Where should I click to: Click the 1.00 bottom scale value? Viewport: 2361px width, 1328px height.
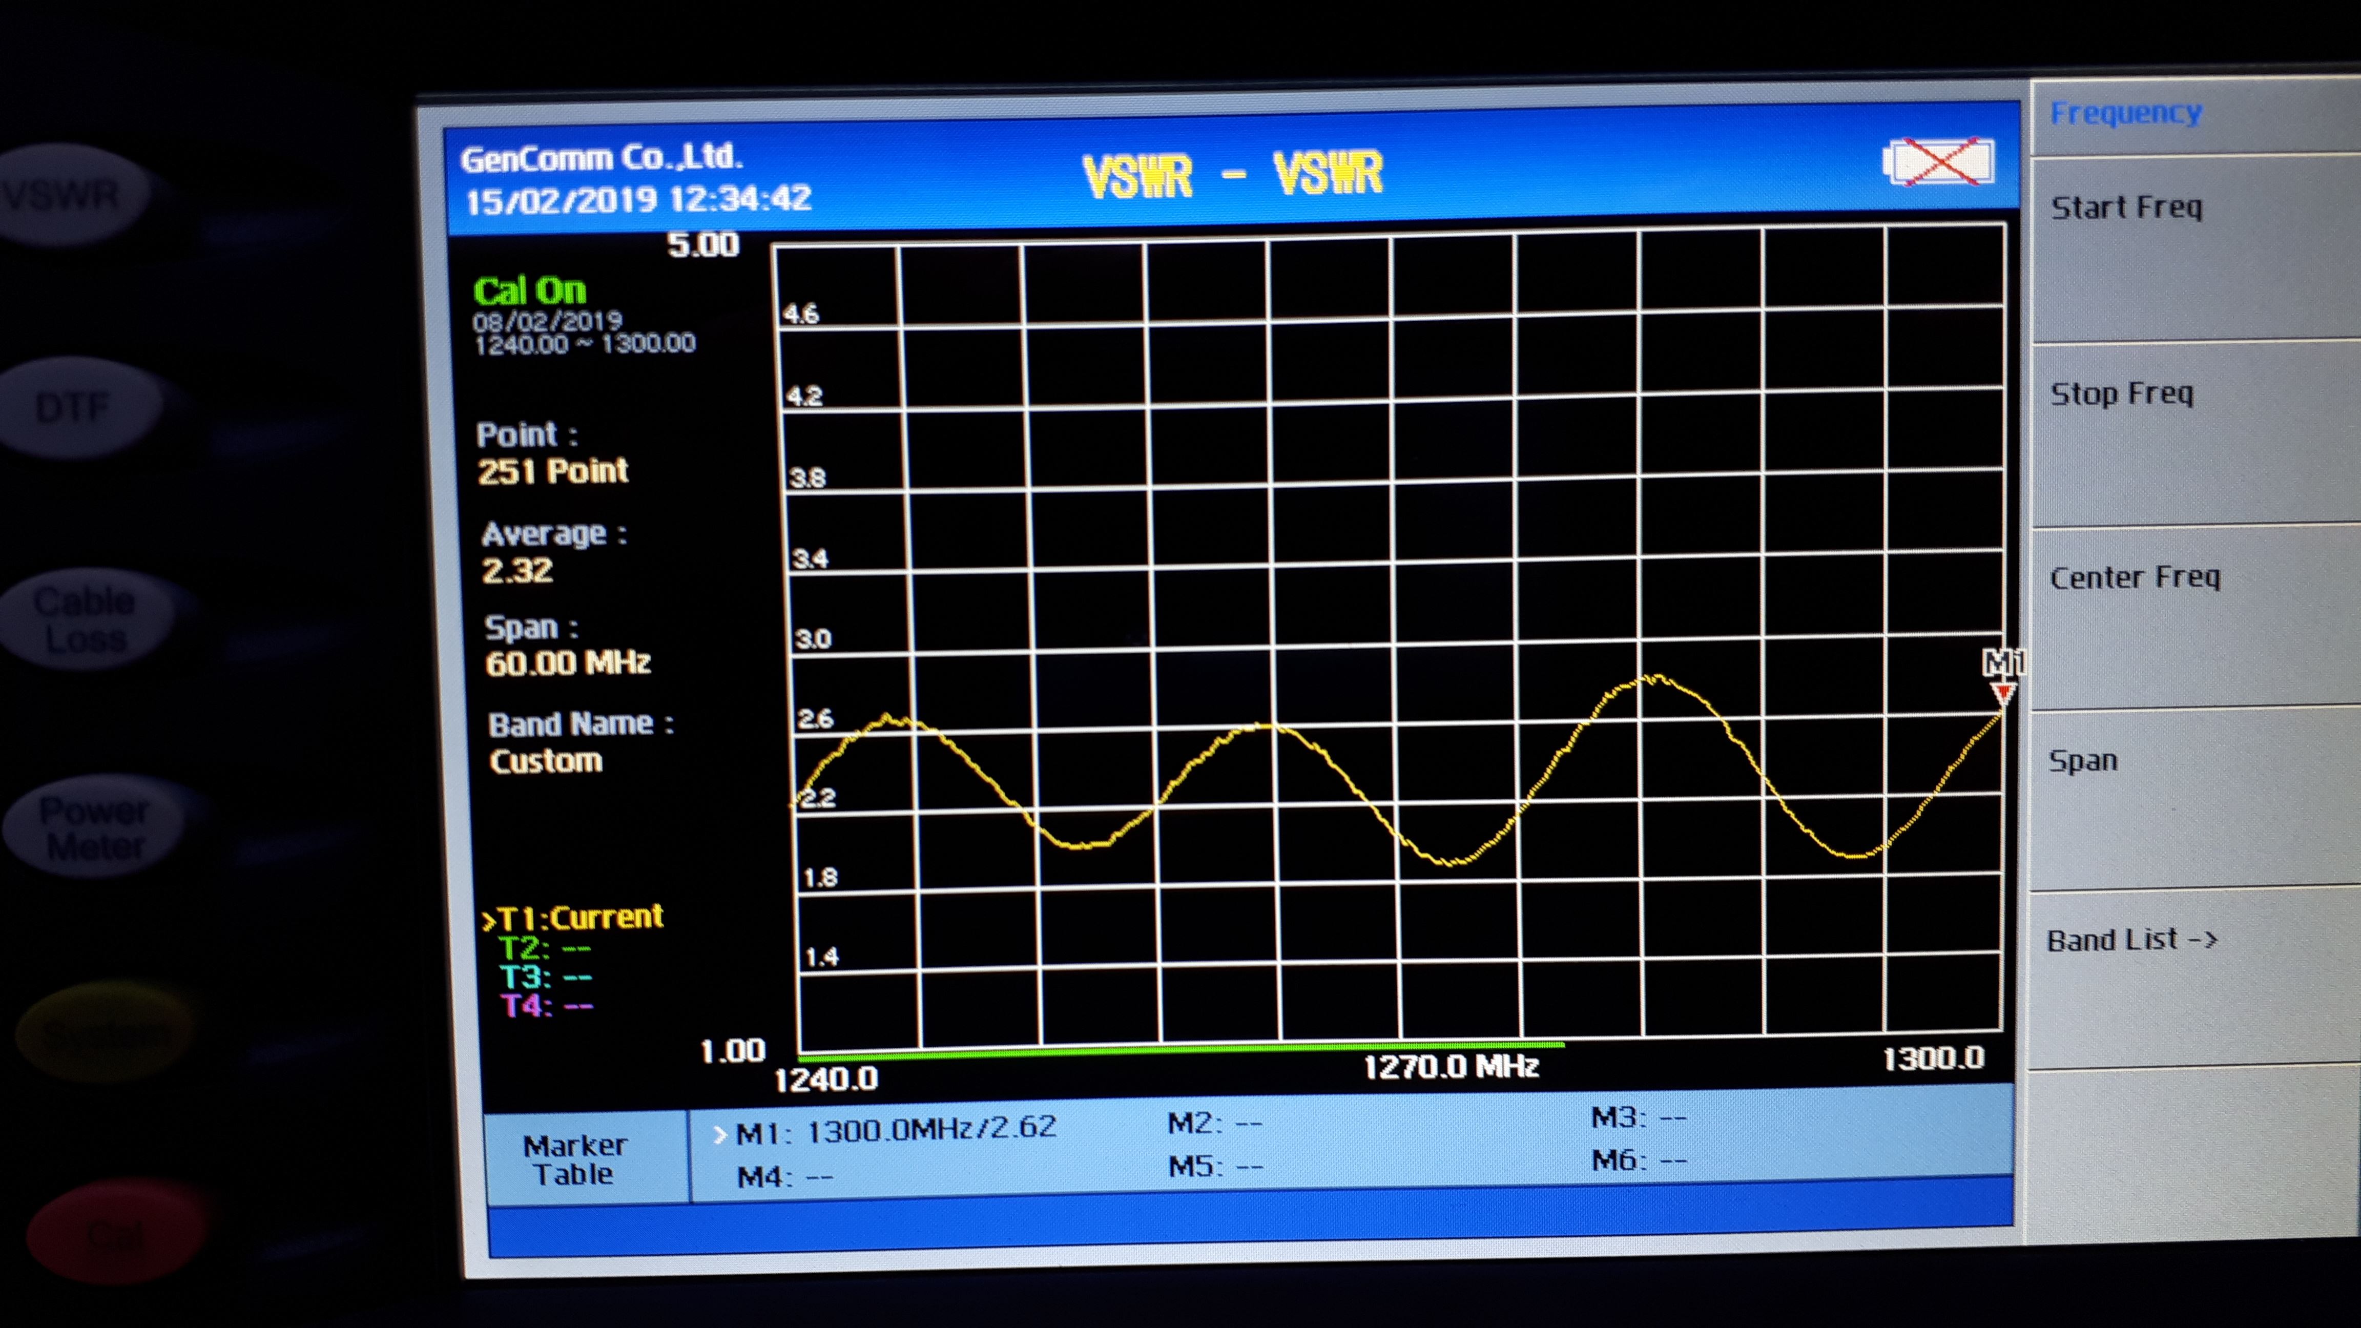(732, 1050)
